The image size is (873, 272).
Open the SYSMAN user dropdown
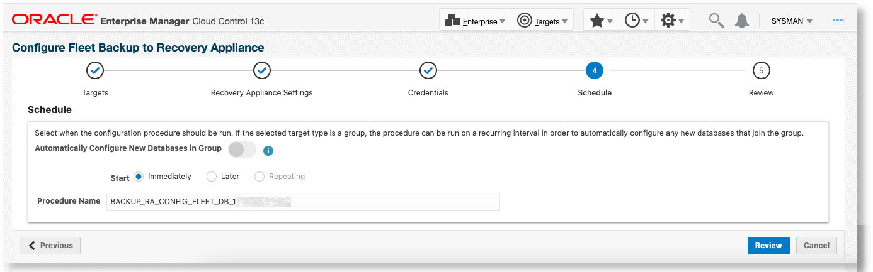point(792,21)
